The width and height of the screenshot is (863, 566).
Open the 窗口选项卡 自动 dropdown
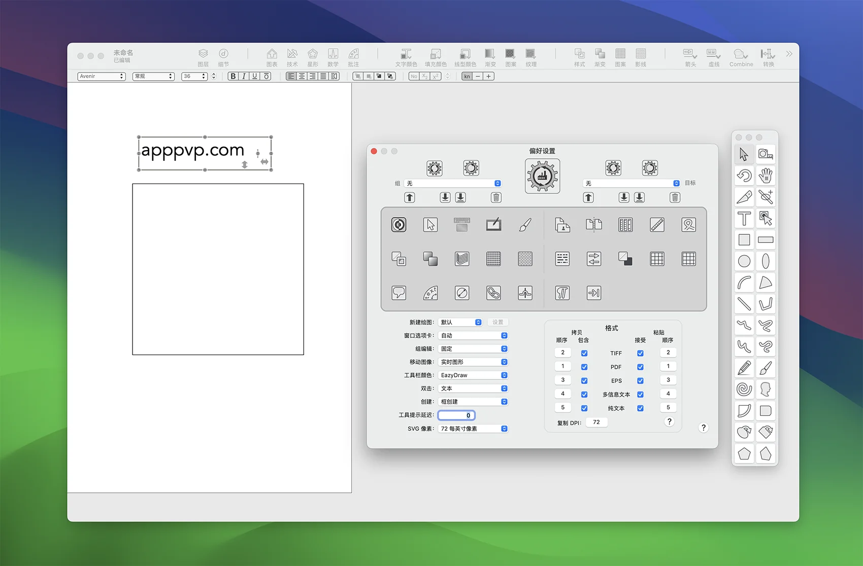click(473, 335)
